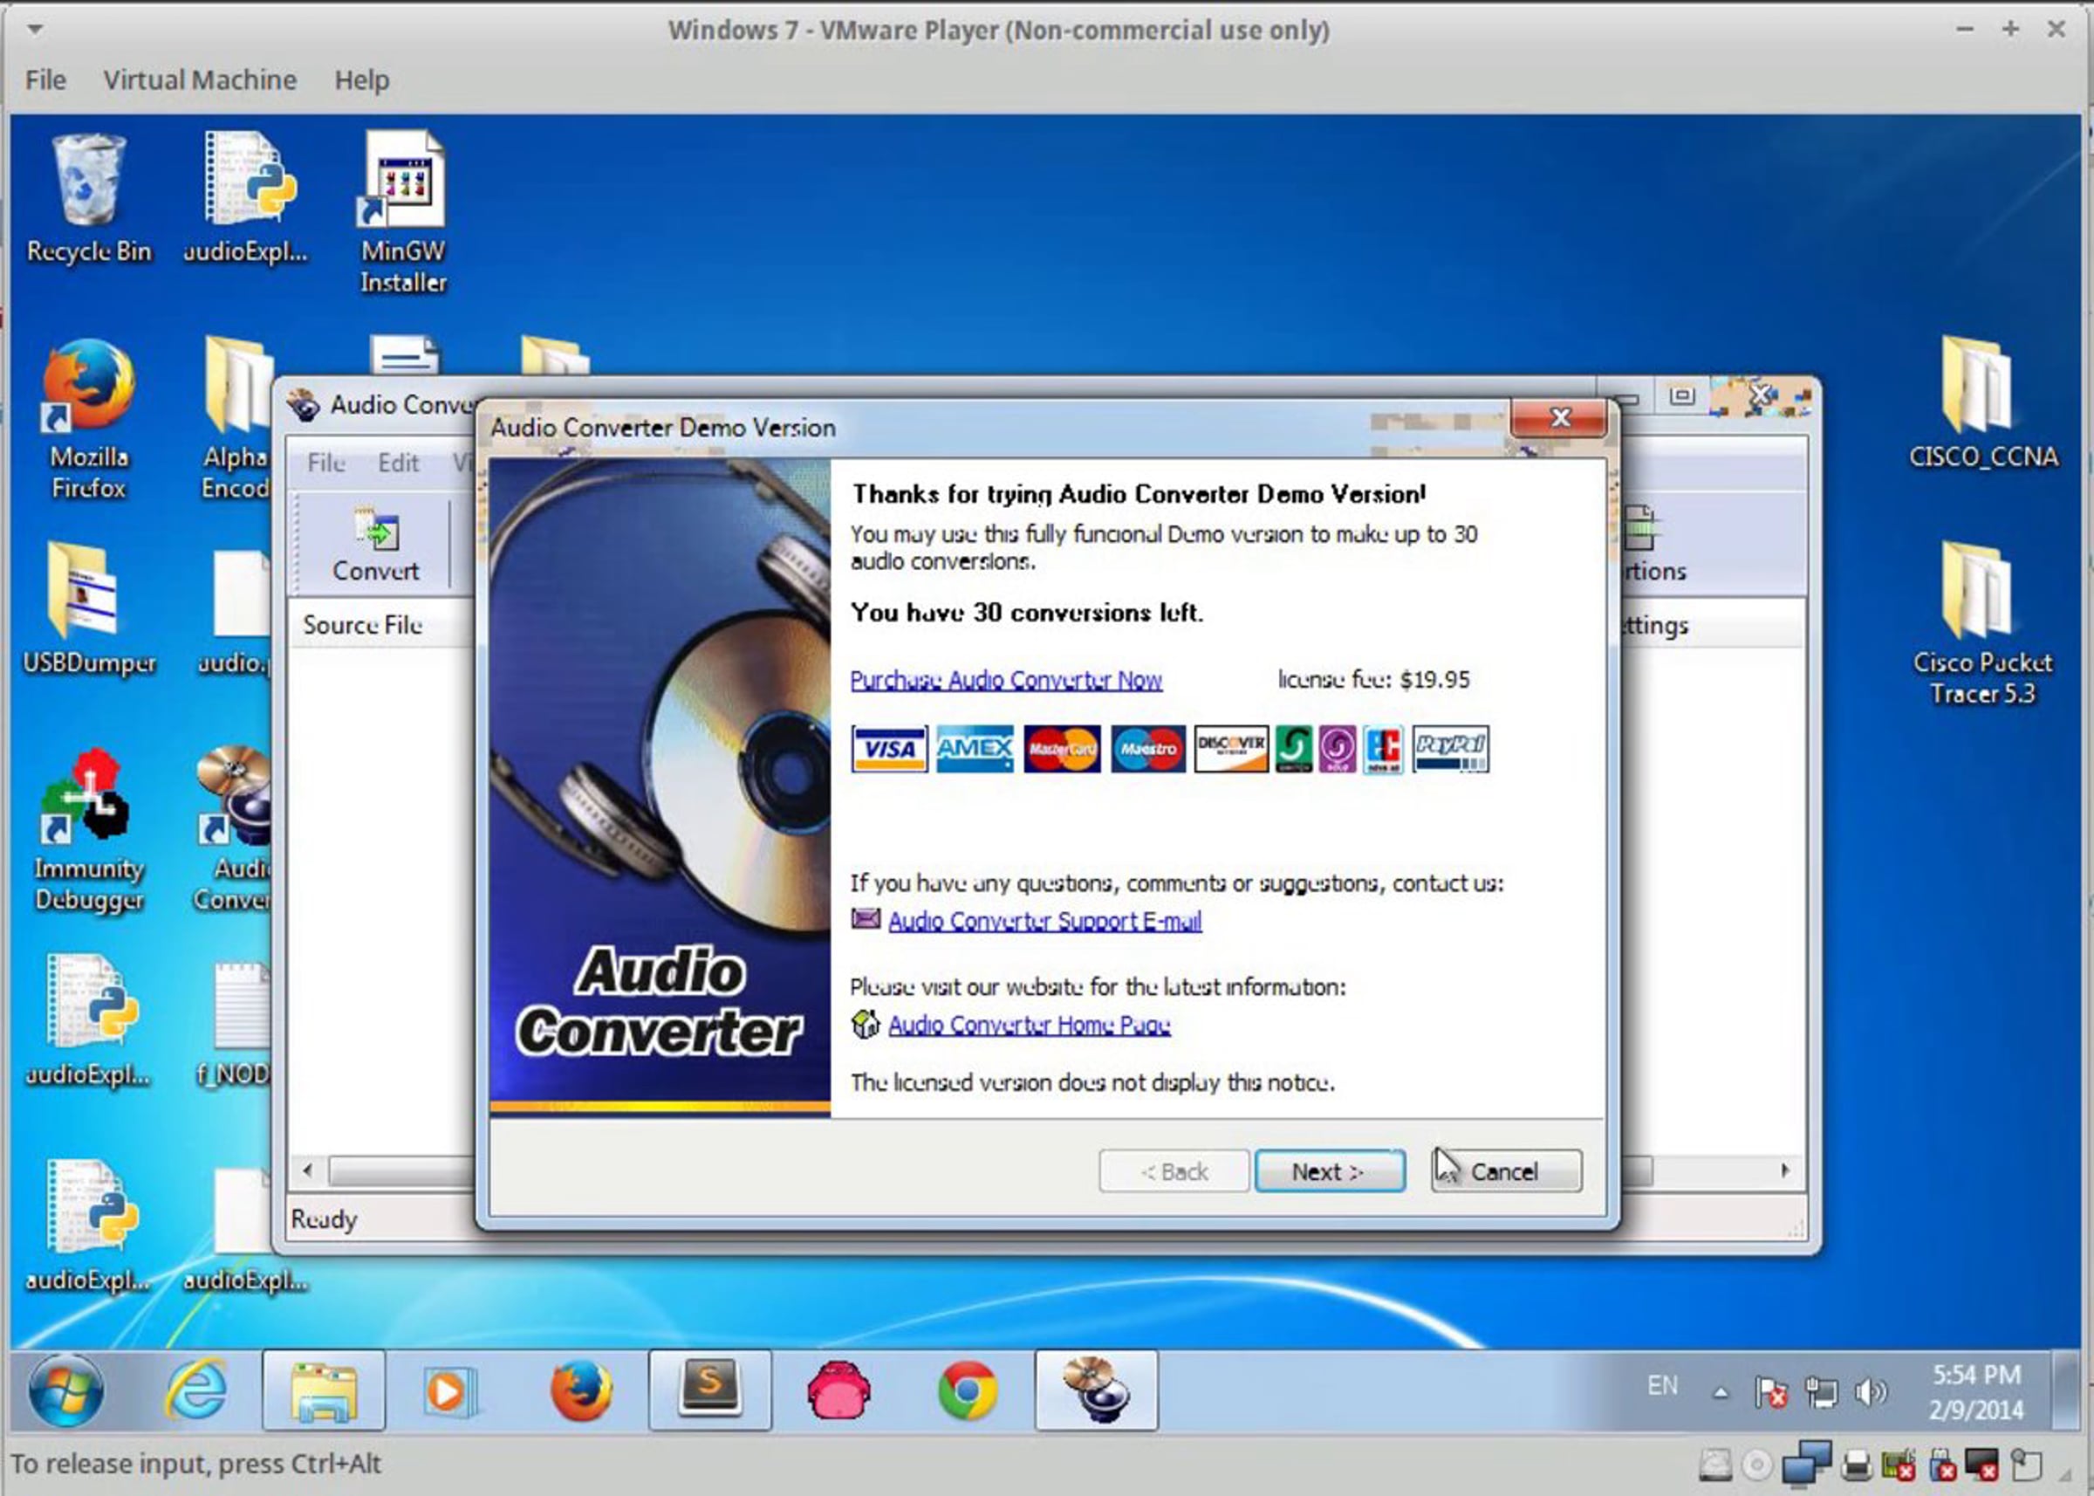The width and height of the screenshot is (2094, 1496).
Task: Follow the Purchase Audio Converter Now link
Action: pos(1006,680)
